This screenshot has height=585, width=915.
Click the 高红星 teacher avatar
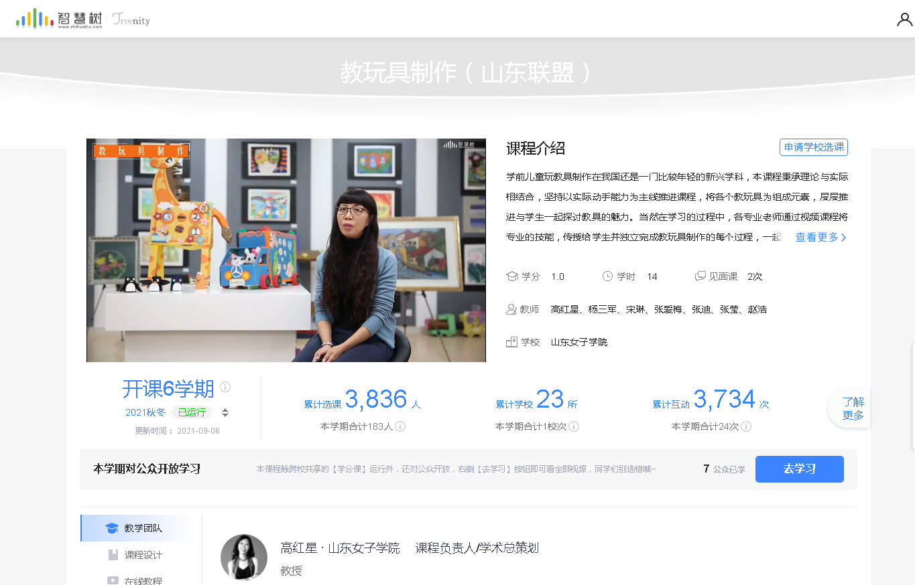[x=239, y=557]
